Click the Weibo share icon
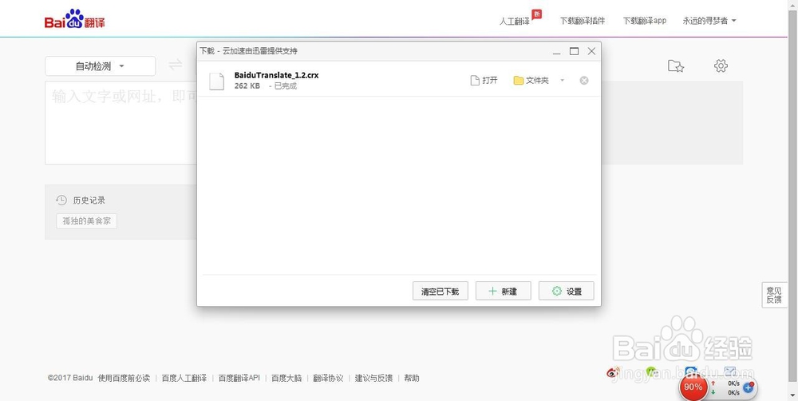 [x=613, y=372]
